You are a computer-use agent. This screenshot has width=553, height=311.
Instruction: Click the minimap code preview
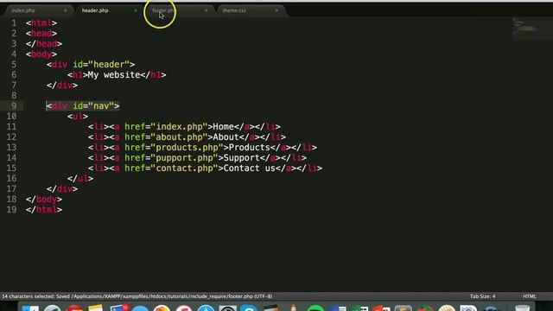[525, 28]
